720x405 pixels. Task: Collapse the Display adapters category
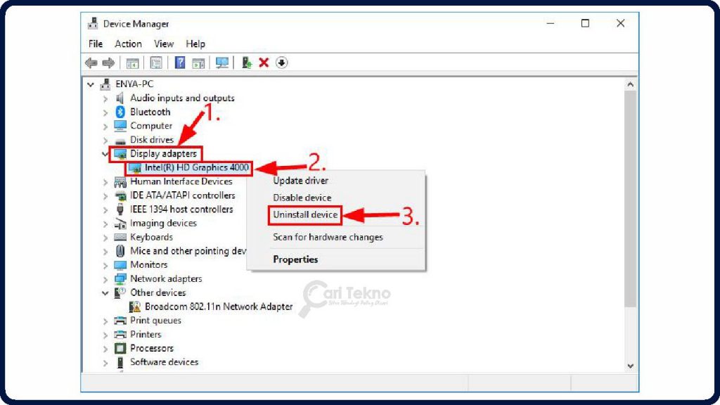[x=105, y=153]
